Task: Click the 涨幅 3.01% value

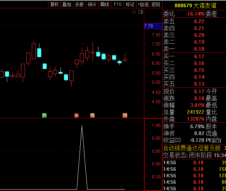Action: tap(197, 105)
